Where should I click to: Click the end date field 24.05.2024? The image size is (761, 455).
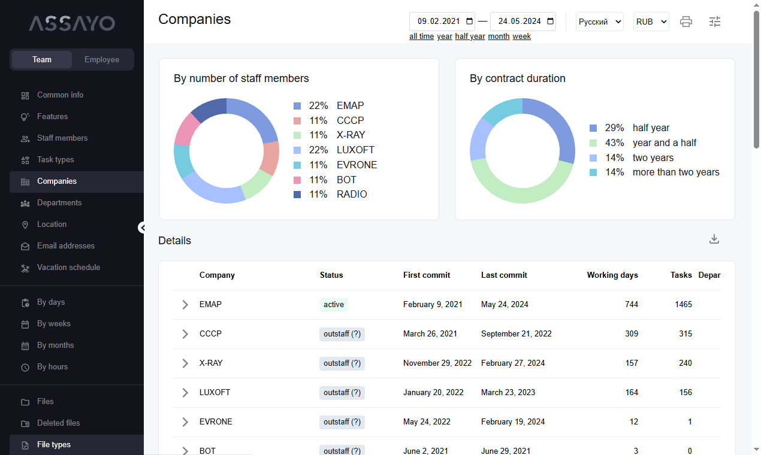(523, 22)
